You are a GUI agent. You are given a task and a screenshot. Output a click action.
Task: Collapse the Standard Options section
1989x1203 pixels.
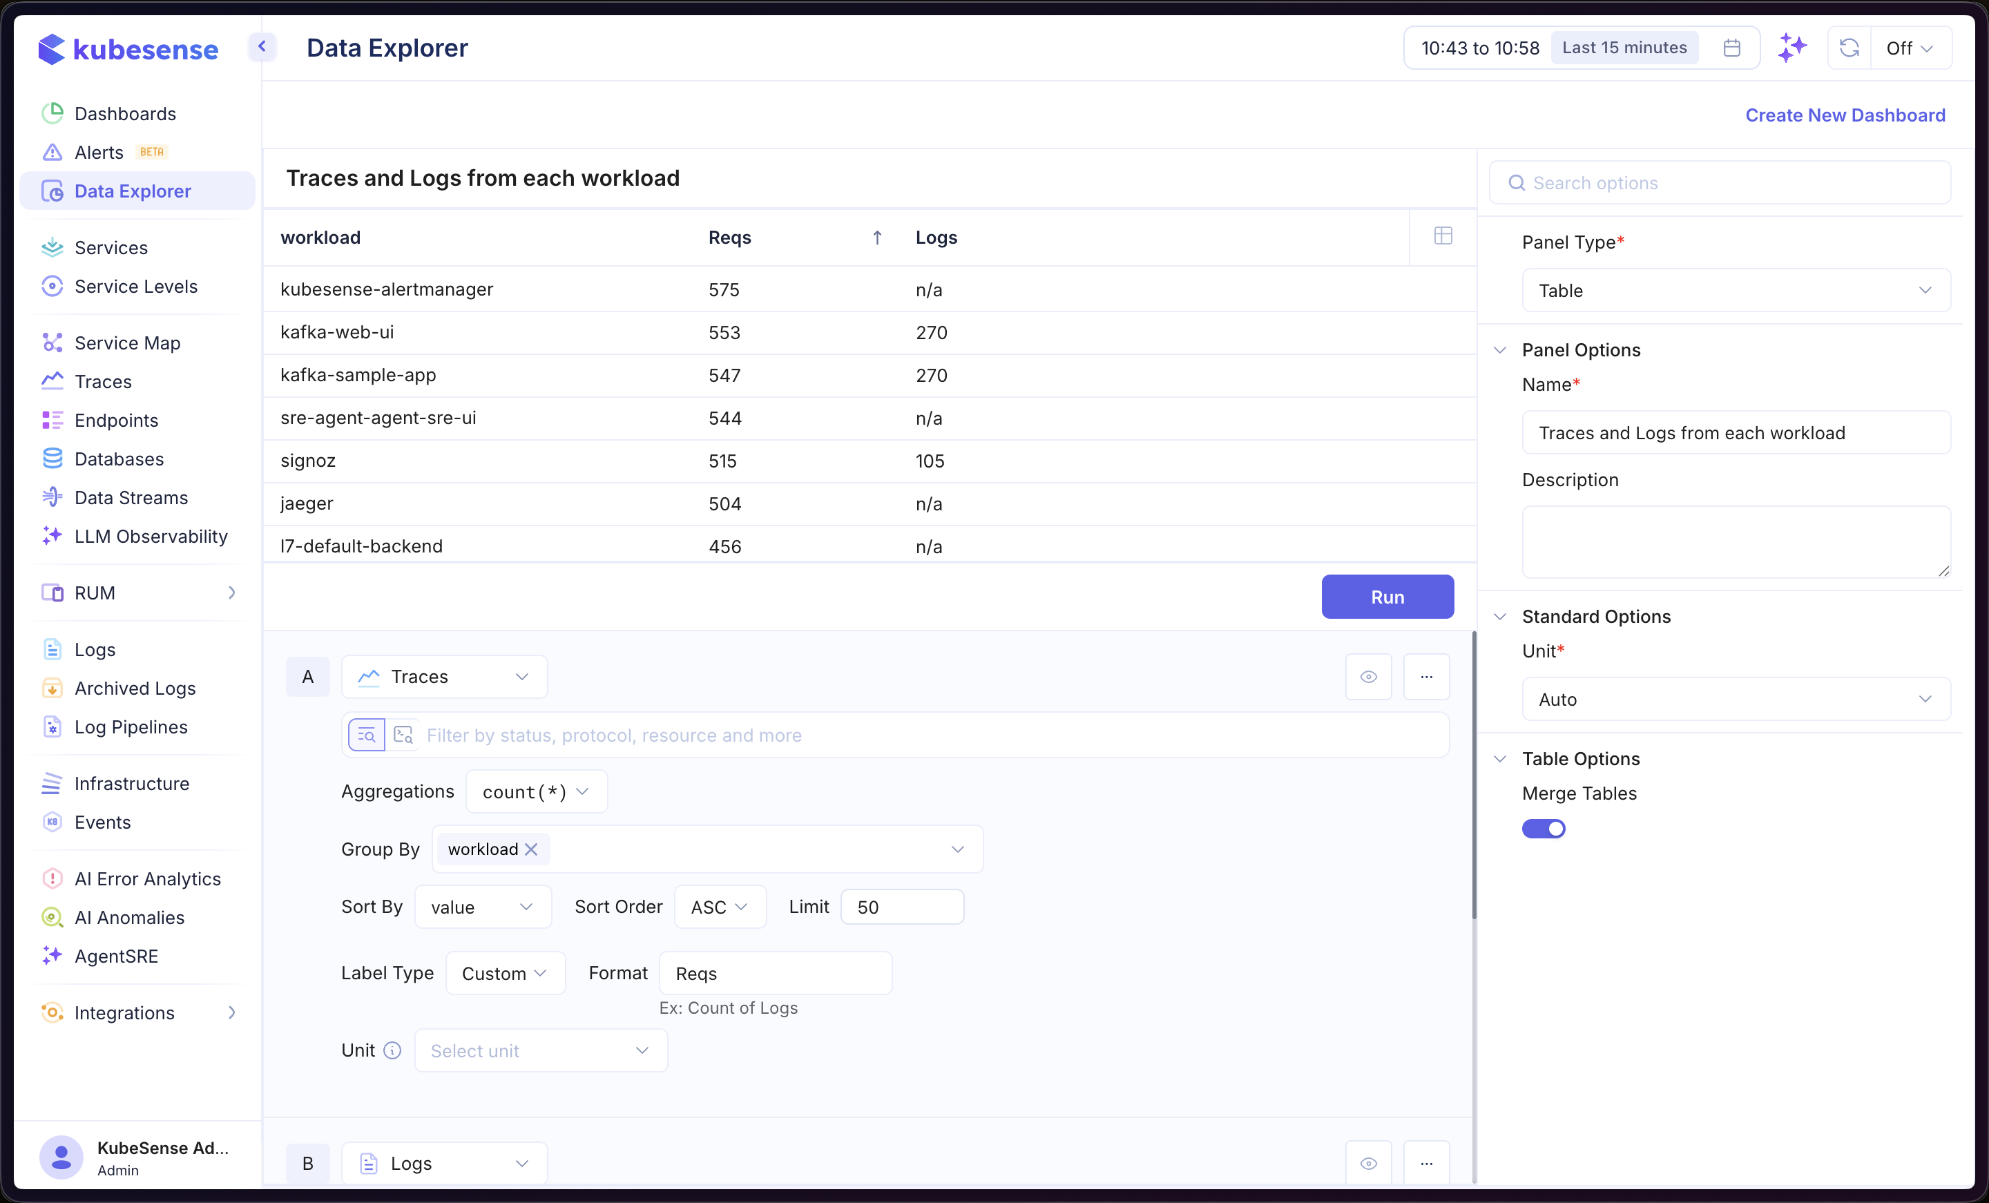coord(1499,616)
